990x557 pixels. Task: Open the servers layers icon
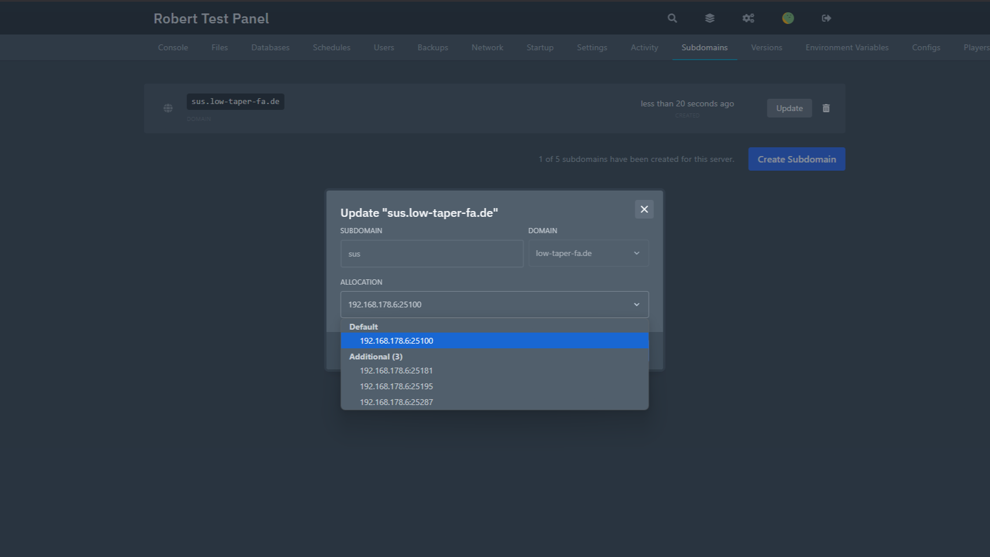point(709,18)
